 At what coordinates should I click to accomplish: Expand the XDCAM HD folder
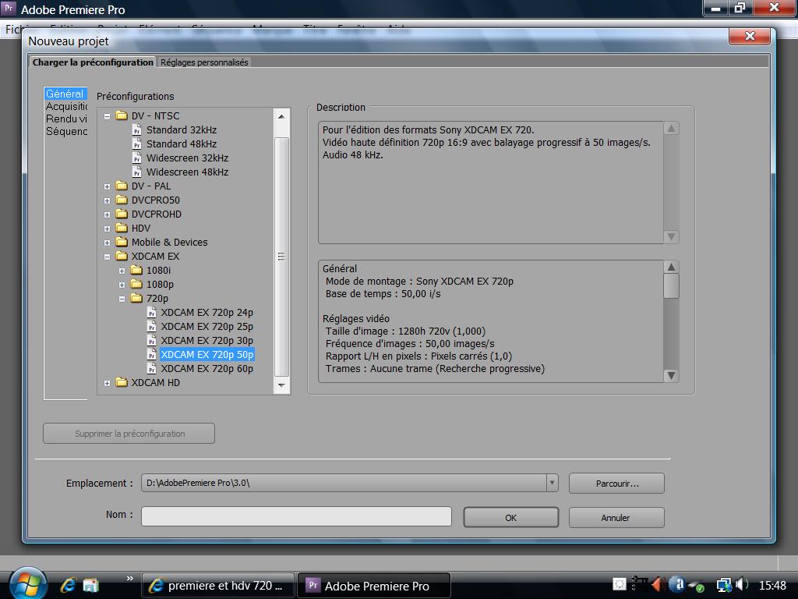tap(107, 383)
